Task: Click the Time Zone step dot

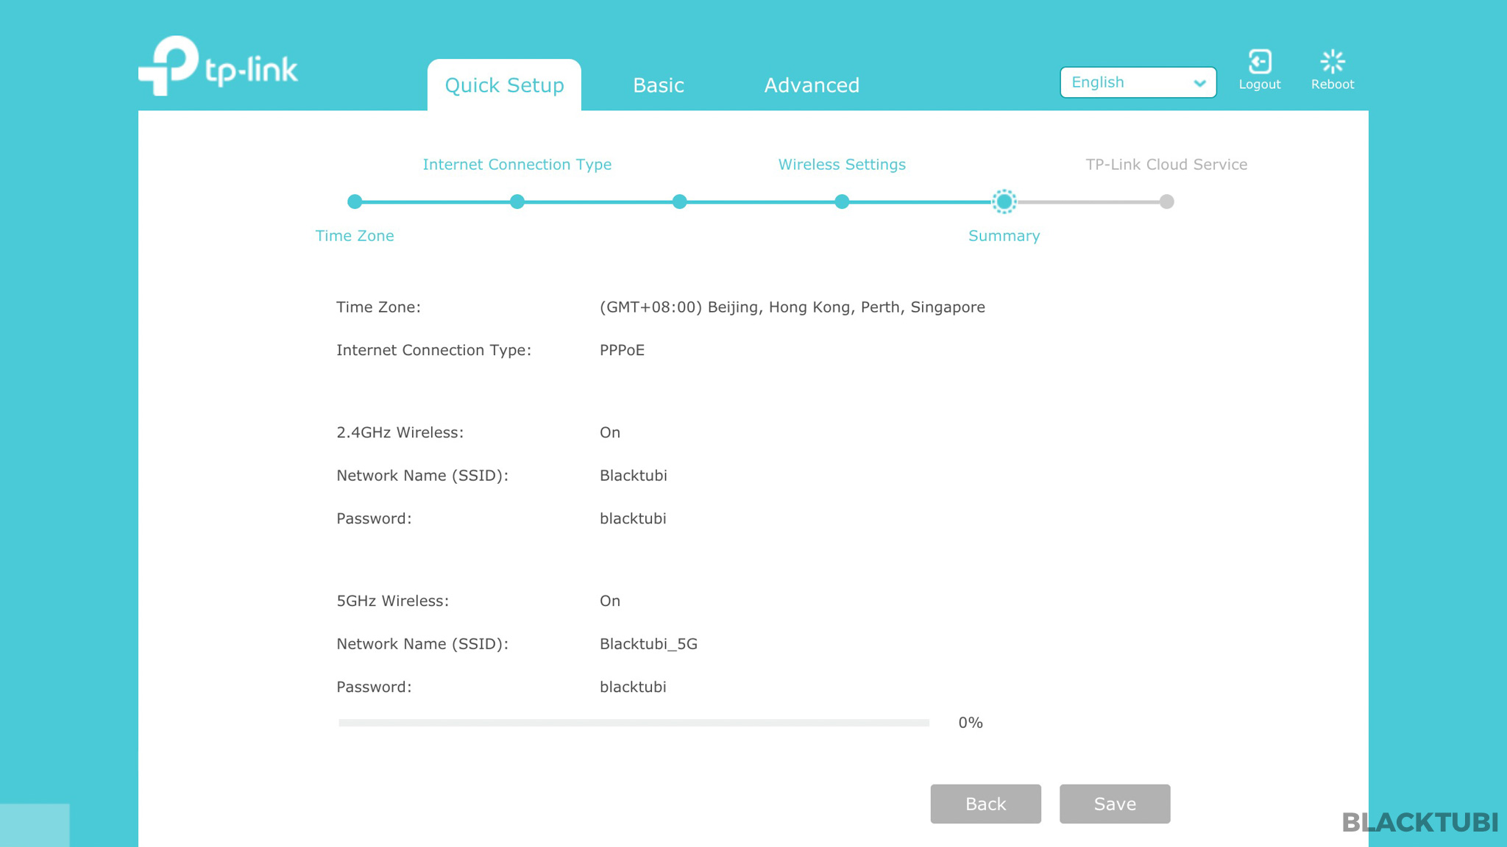Action: [355, 201]
